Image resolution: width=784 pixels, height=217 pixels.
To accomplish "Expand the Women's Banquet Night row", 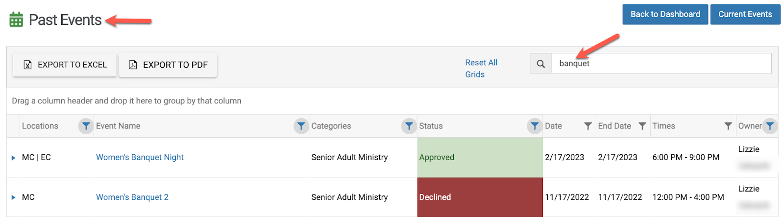I will pyautogui.click(x=13, y=158).
